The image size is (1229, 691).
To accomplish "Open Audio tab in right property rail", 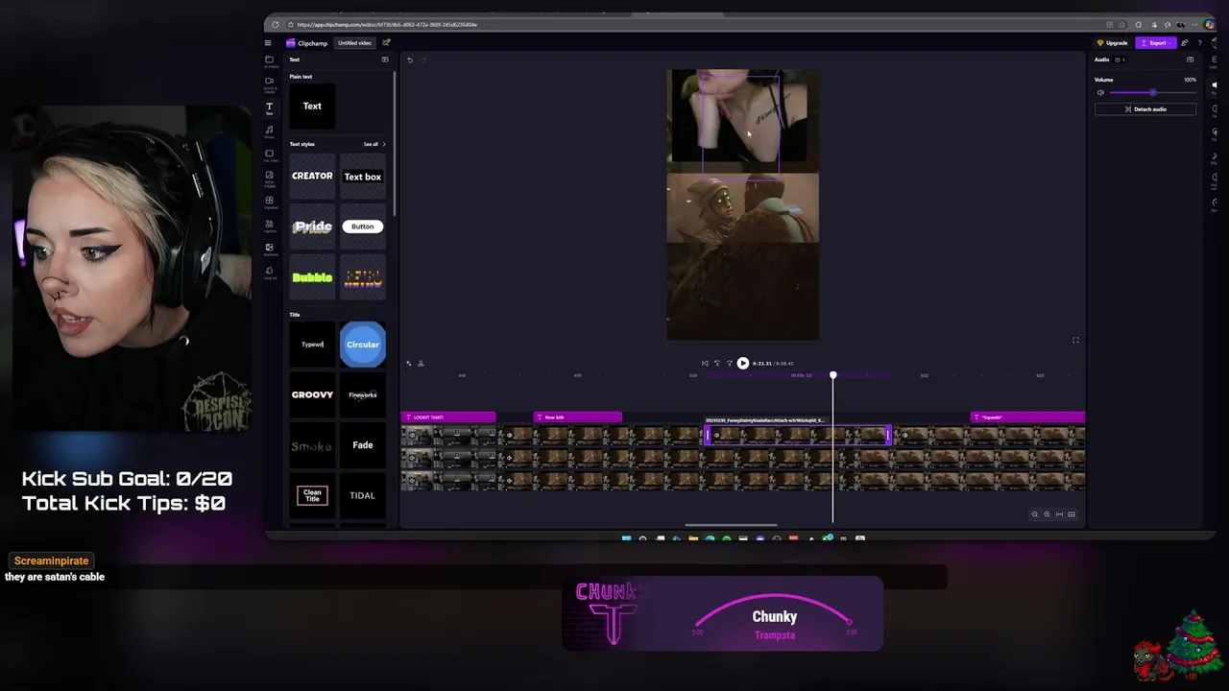I will click(1215, 84).
